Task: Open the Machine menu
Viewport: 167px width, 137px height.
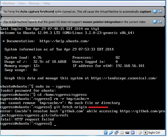Action: coord(8,3)
